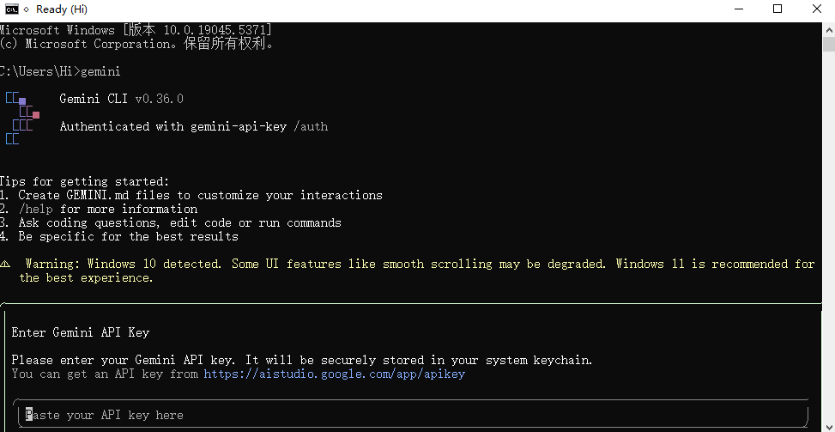Click the Create GEMINI.md files tip
This screenshot has height=432, width=835.
coord(191,195)
